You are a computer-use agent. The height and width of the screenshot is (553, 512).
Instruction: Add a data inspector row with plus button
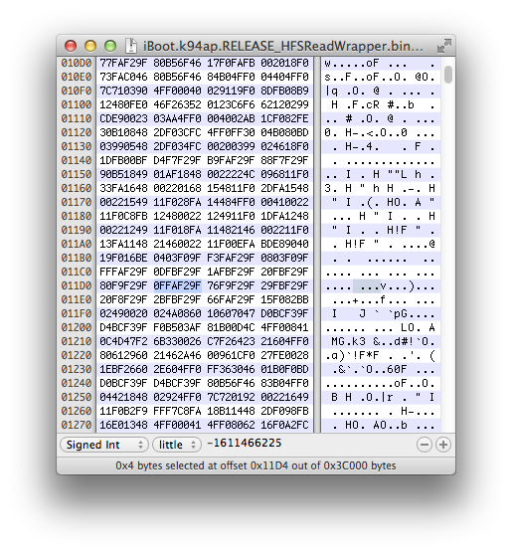(443, 445)
